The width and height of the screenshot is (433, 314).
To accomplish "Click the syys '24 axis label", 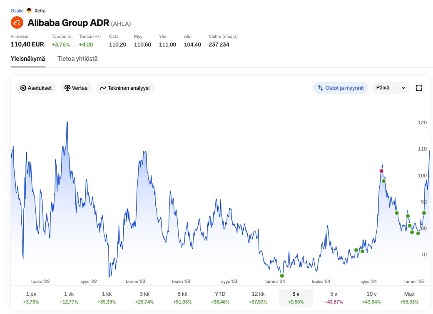I will point(368,282).
